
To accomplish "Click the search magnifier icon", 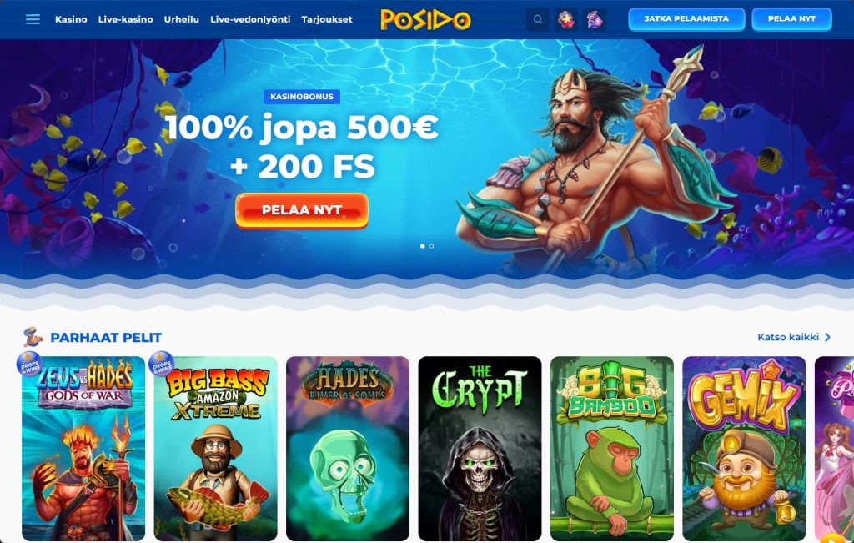I will tap(538, 19).
